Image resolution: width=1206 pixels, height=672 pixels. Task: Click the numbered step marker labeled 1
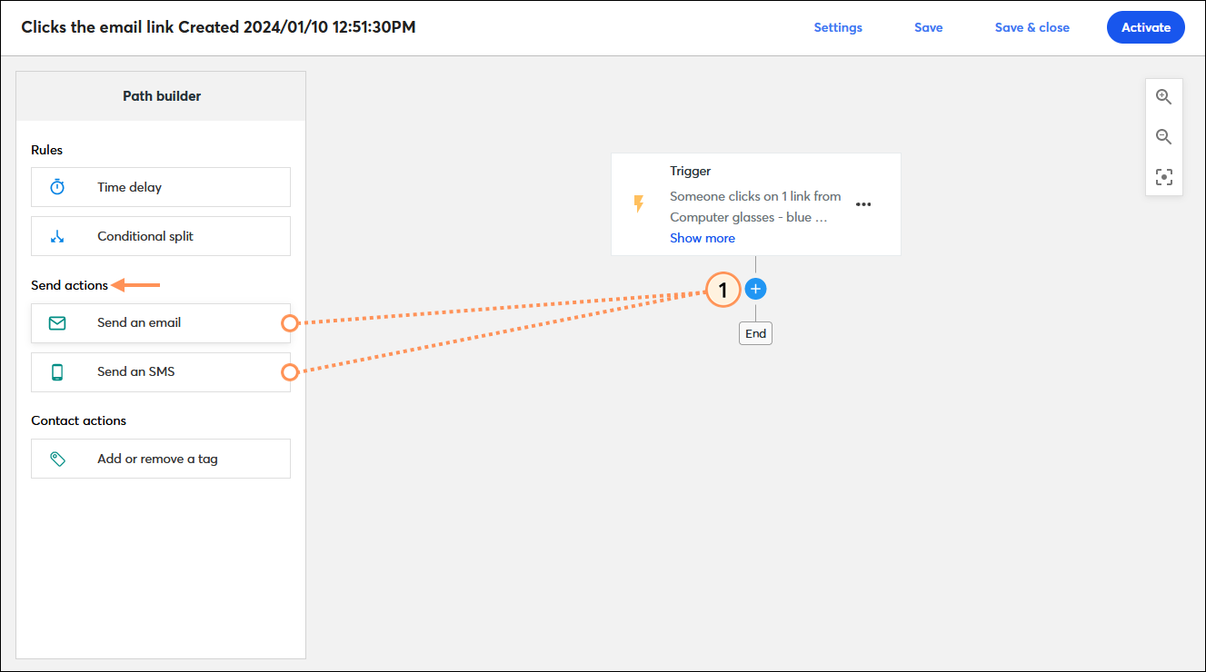point(723,289)
